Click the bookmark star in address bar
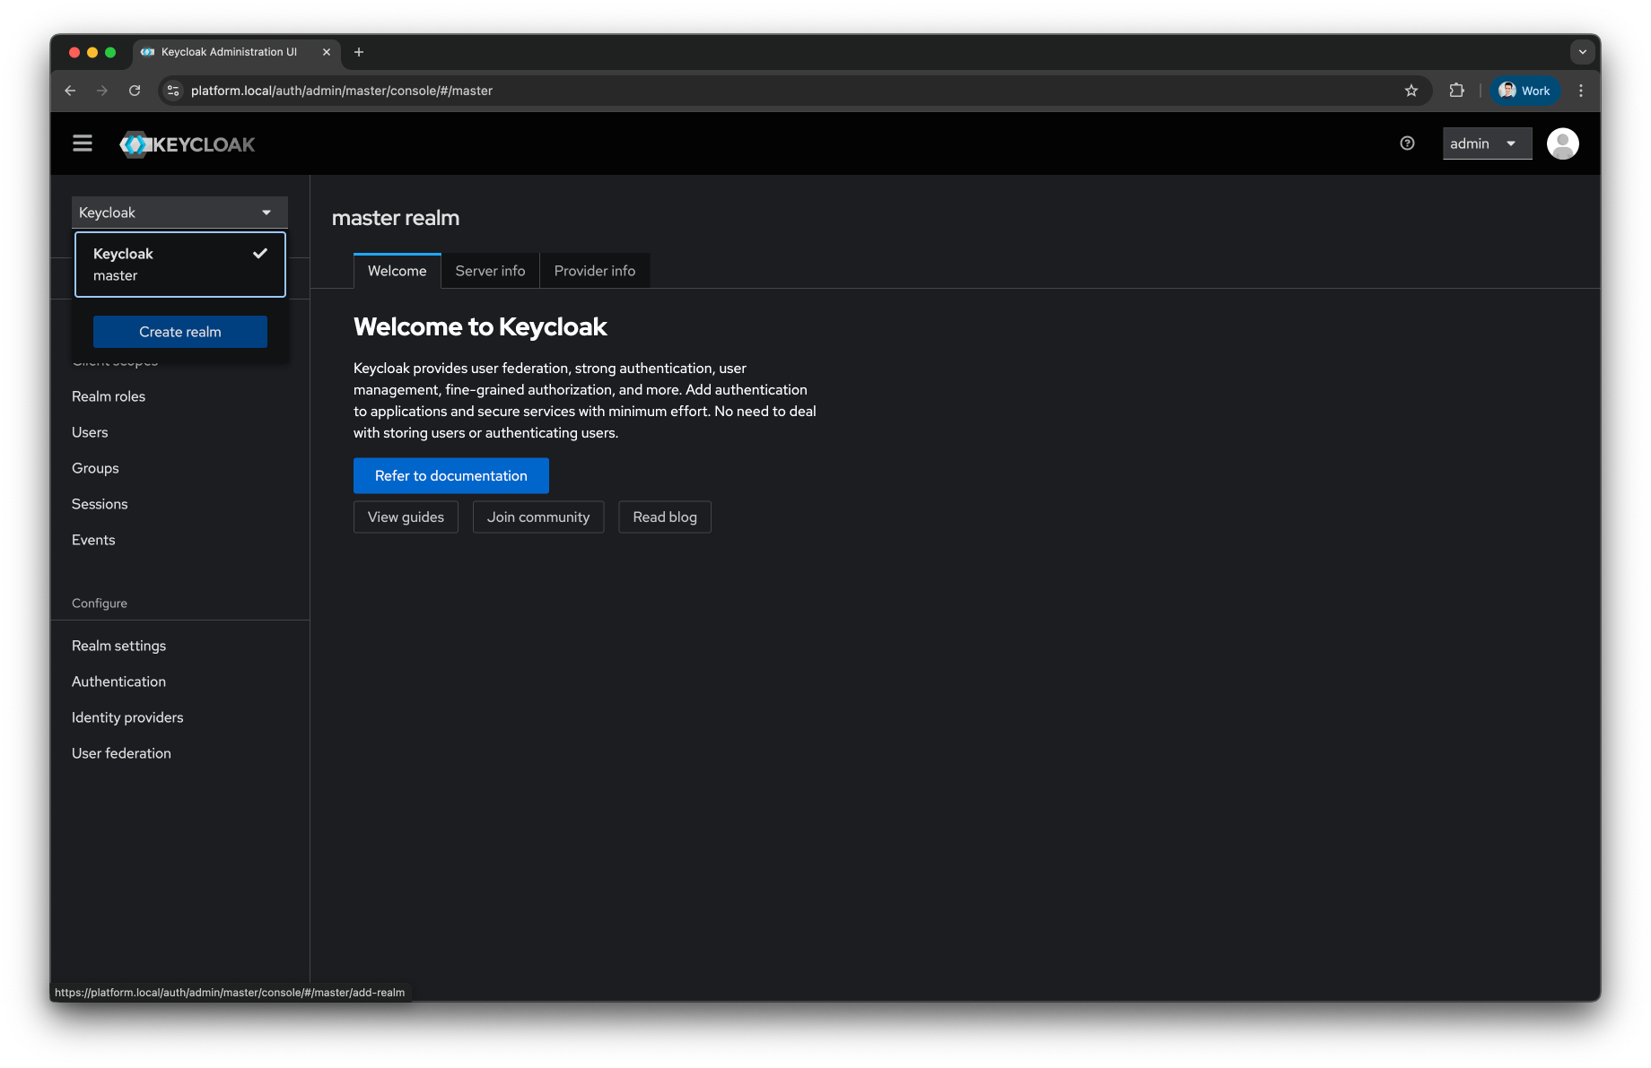The image size is (1651, 1068). pyautogui.click(x=1411, y=91)
